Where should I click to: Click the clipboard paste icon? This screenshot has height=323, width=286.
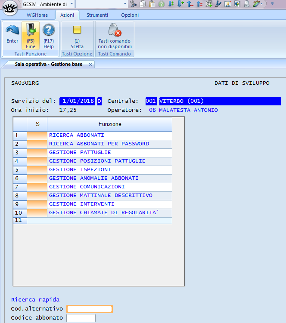[152, 4]
